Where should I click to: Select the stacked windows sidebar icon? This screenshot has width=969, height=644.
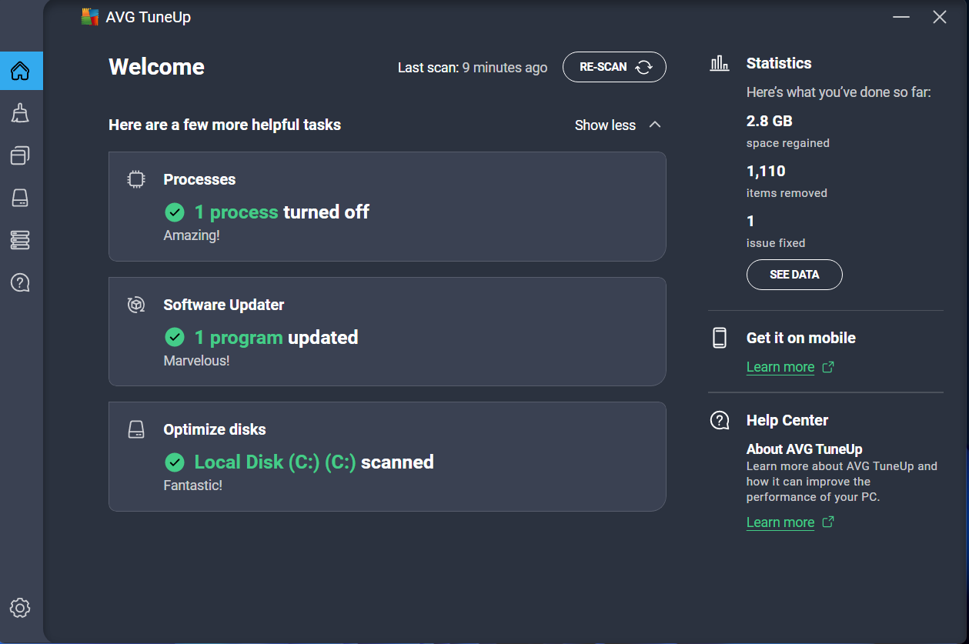pos(21,156)
